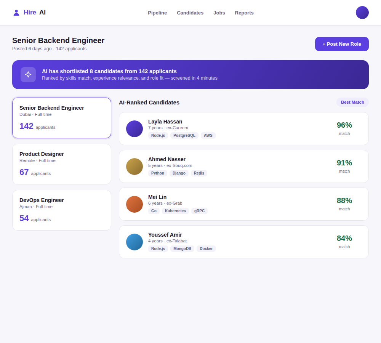This screenshot has height=343, width=381.
Task: Click Ahmed Nasser's name
Action: (167, 159)
